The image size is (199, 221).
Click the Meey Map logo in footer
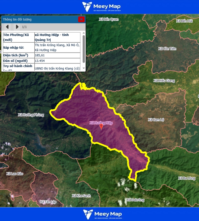click(x=102, y=214)
